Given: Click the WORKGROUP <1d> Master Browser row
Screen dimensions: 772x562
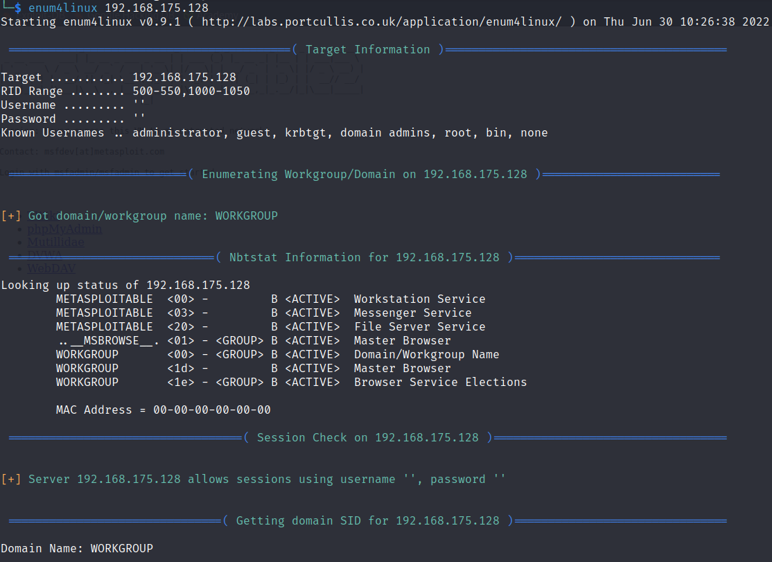Looking at the screenshot, I should coord(254,368).
